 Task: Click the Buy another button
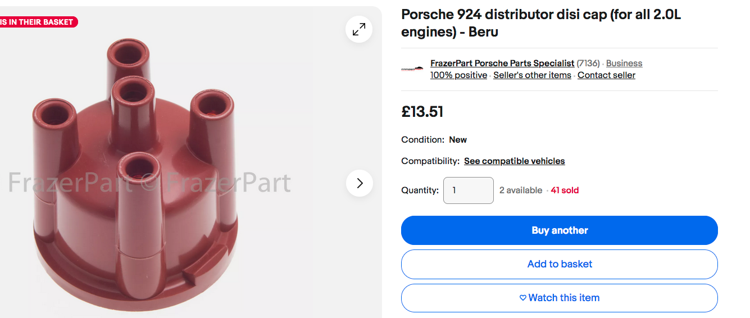(560, 230)
